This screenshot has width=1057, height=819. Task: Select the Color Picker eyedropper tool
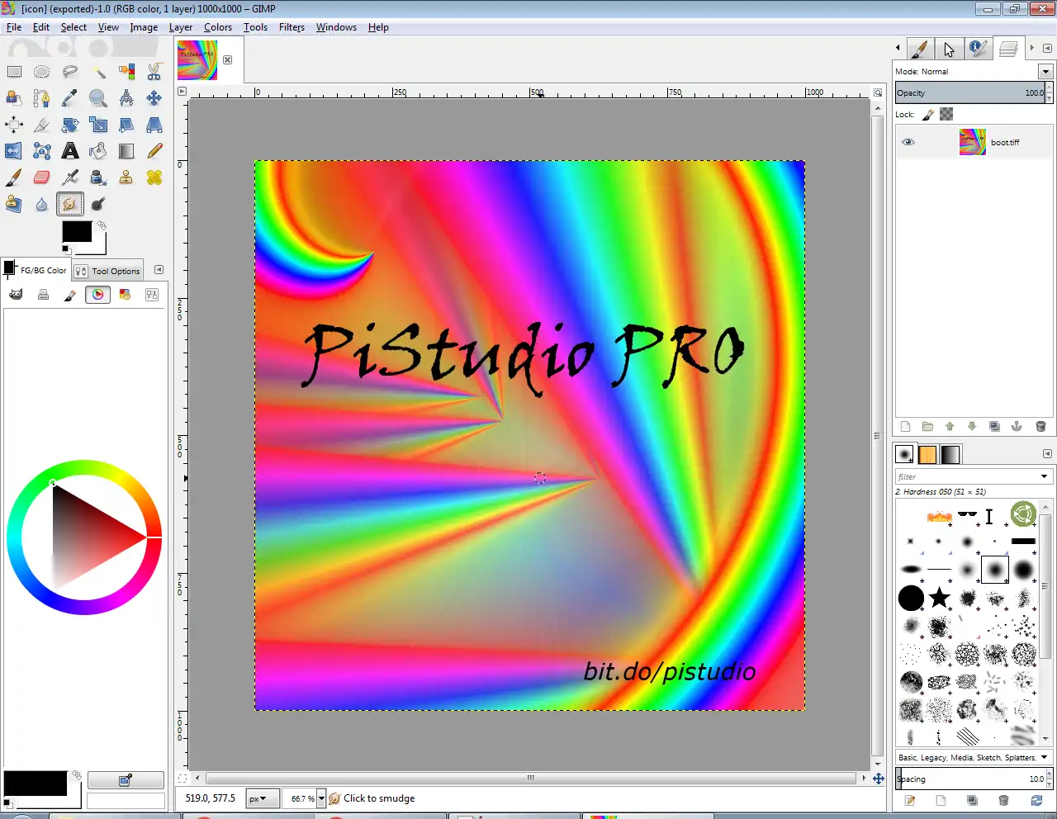coord(70,98)
